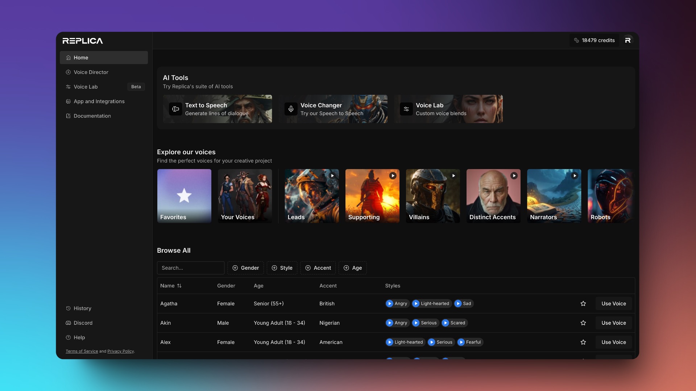Play preview on Supporting card
This screenshot has width=696, height=391.
point(393,176)
